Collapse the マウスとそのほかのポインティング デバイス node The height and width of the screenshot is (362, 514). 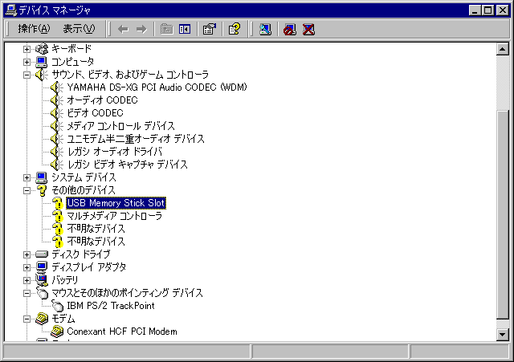27,293
